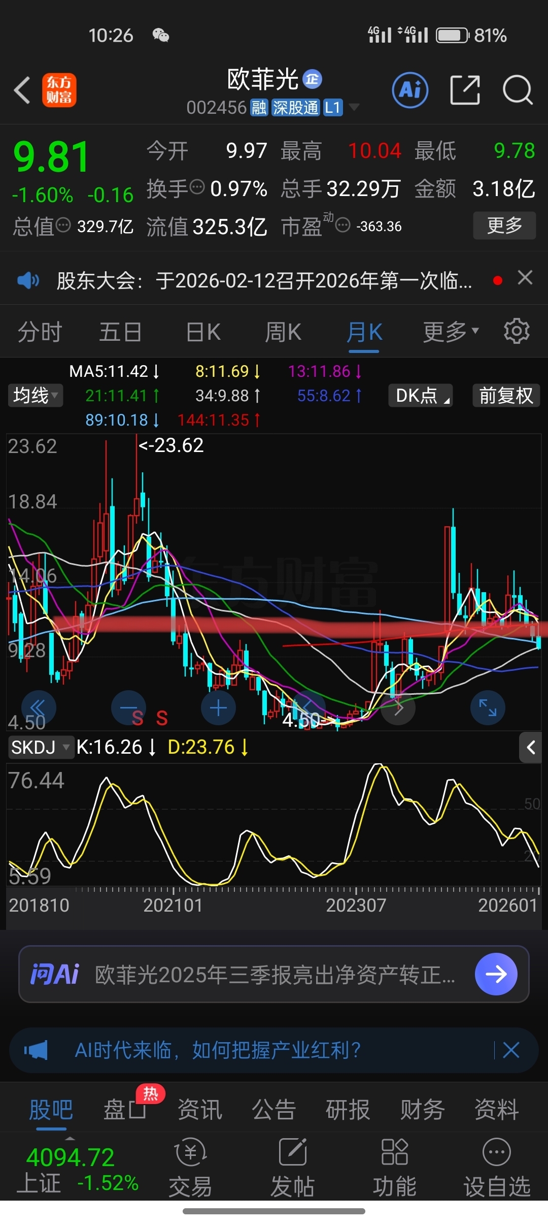Select the 月K tab
The height and width of the screenshot is (1225, 548).
[364, 332]
